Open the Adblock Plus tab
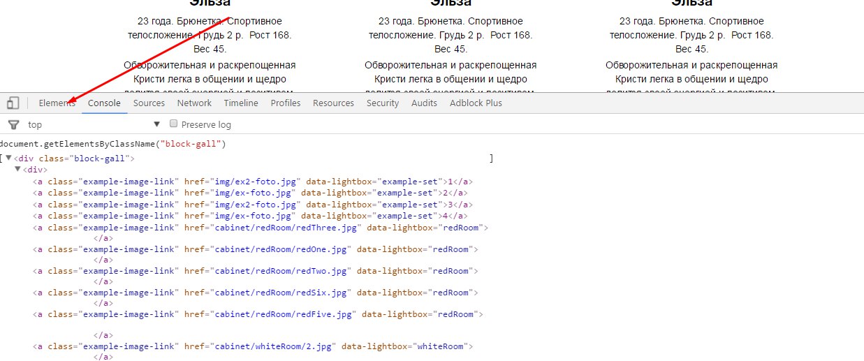864x361 pixels. click(476, 103)
